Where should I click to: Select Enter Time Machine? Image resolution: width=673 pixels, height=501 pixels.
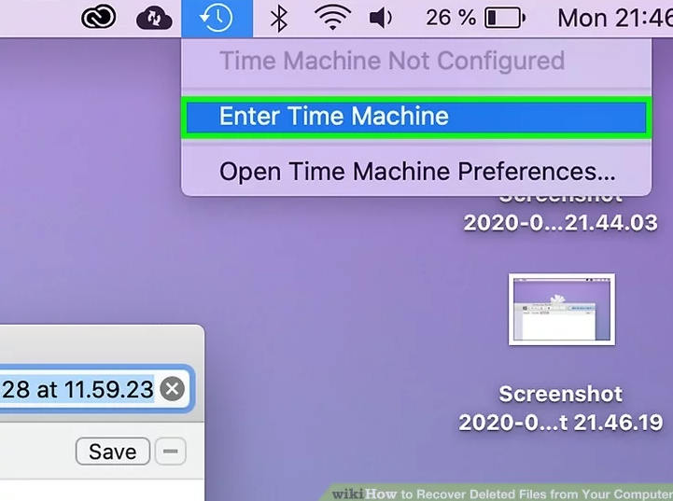(416, 117)
